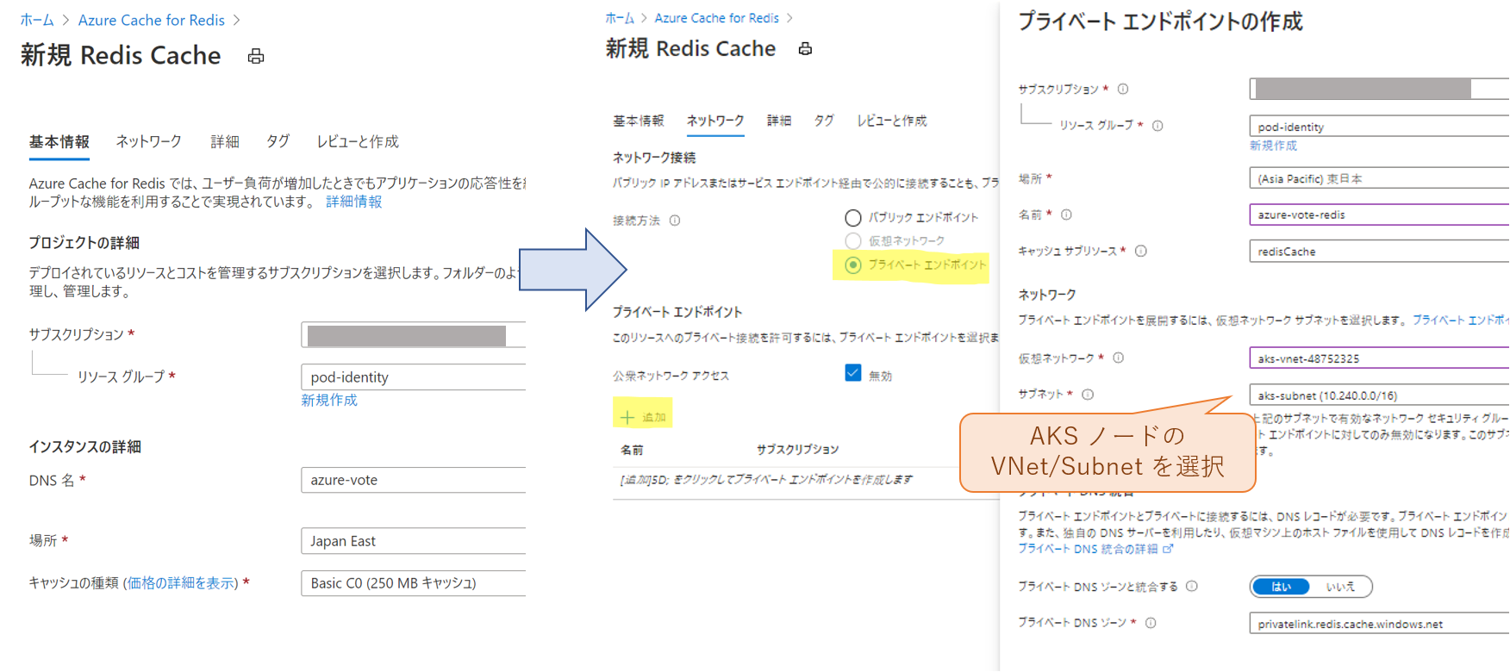The image size is (1510, 672).
Task: Click ホーム breadcrumb in left panel
Action: [37, 20]
